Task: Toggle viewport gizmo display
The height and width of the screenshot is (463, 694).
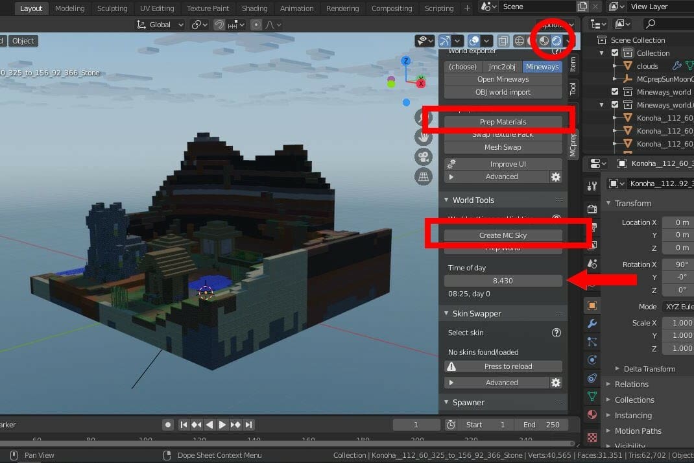Action: point(444,41)
